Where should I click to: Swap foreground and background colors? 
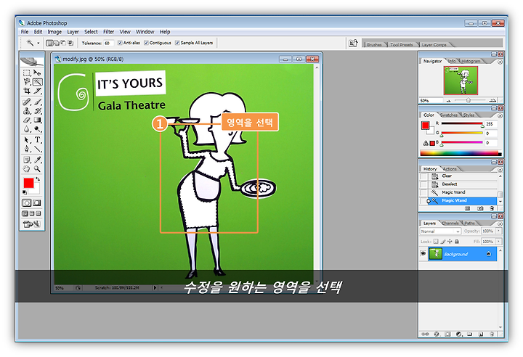(38, 179)
